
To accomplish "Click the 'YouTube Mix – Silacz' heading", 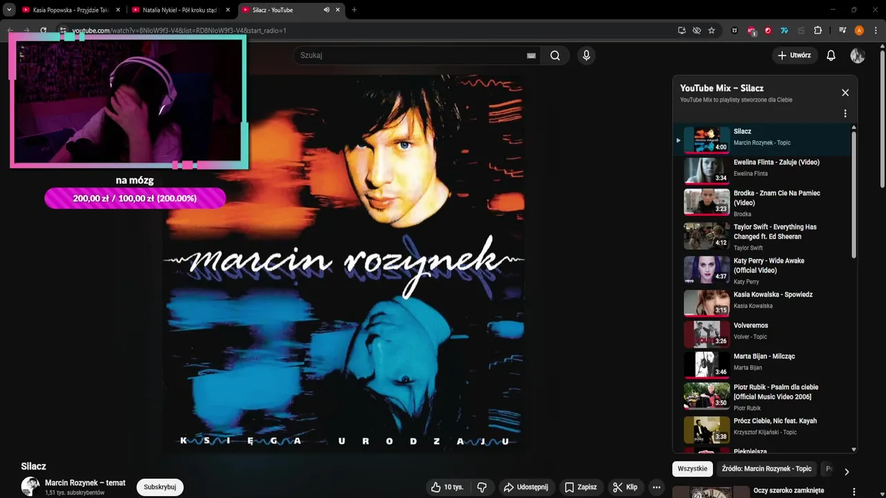I will click(x=721, y=88).
